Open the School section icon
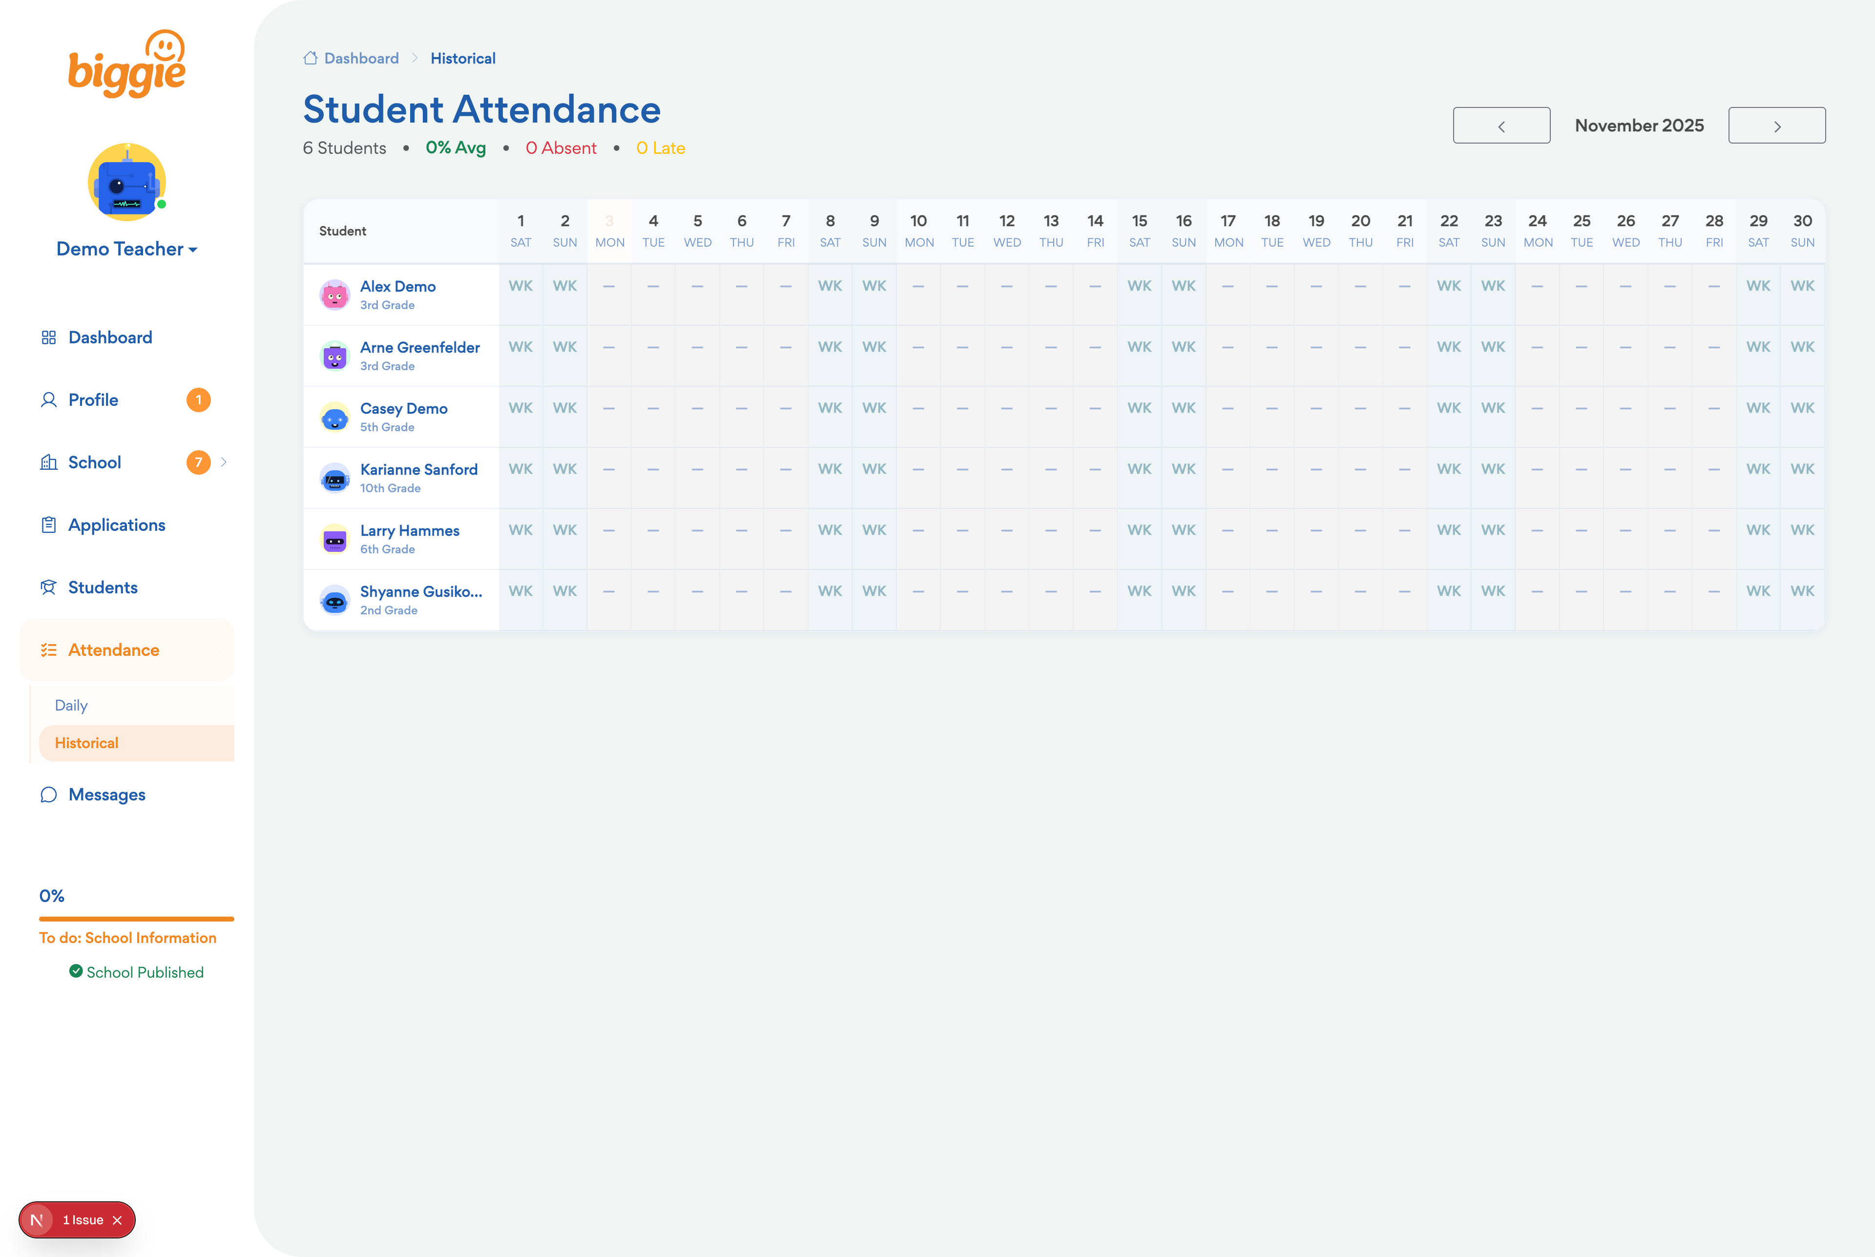 tap(48, 462)
